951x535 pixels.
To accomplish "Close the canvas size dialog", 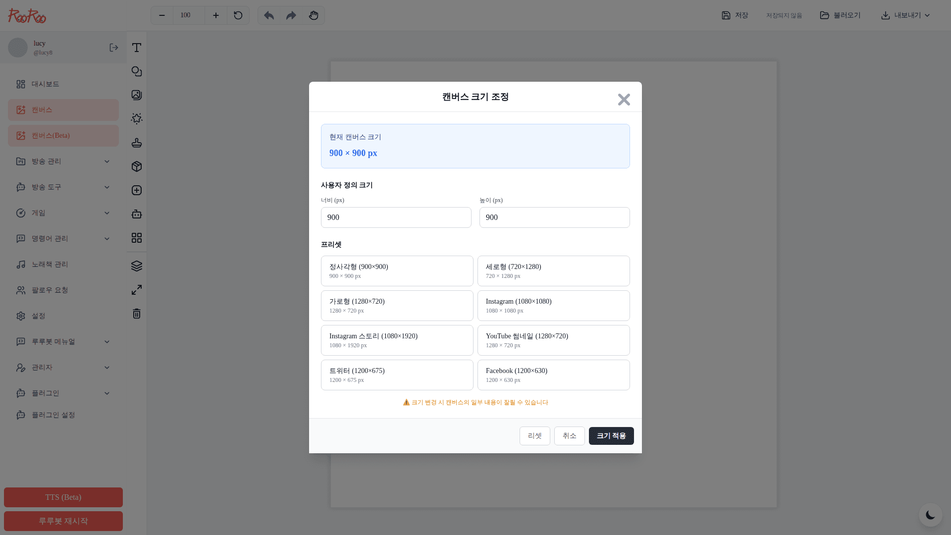I will [x=624, y=100].
